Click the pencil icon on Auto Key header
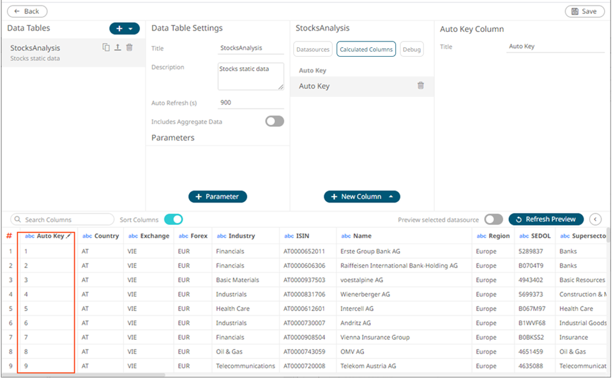 tap(69, 236)
